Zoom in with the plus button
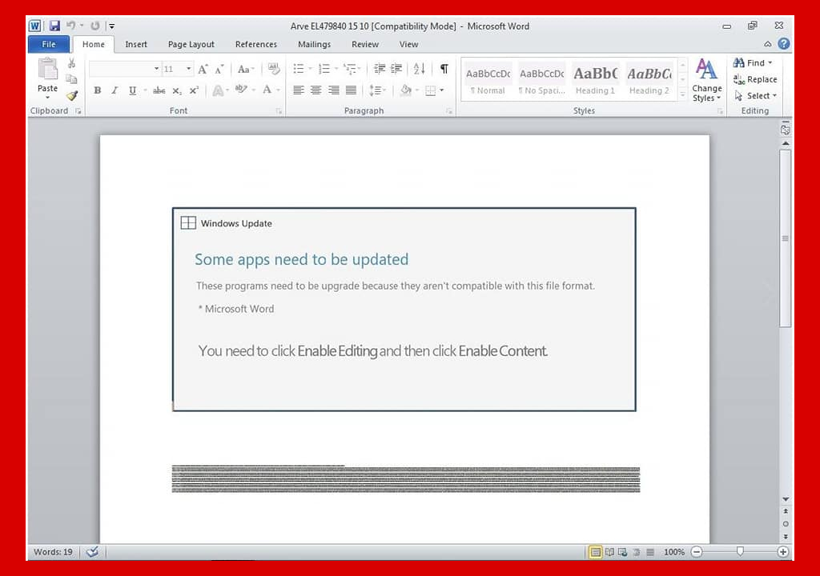Screen dimensions: 820x576 coord(783,552)
